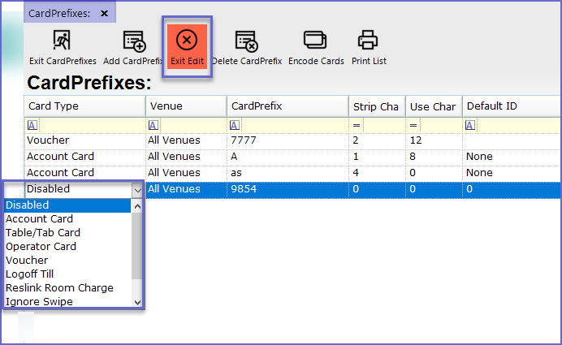This screenshot has width=562, height=345.
Task: Click the Delete CardPrefix icon
Action: click(x=246, y=41)
